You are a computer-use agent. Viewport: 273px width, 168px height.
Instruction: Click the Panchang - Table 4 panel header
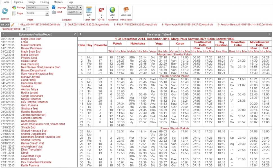[x=174, y=34]
